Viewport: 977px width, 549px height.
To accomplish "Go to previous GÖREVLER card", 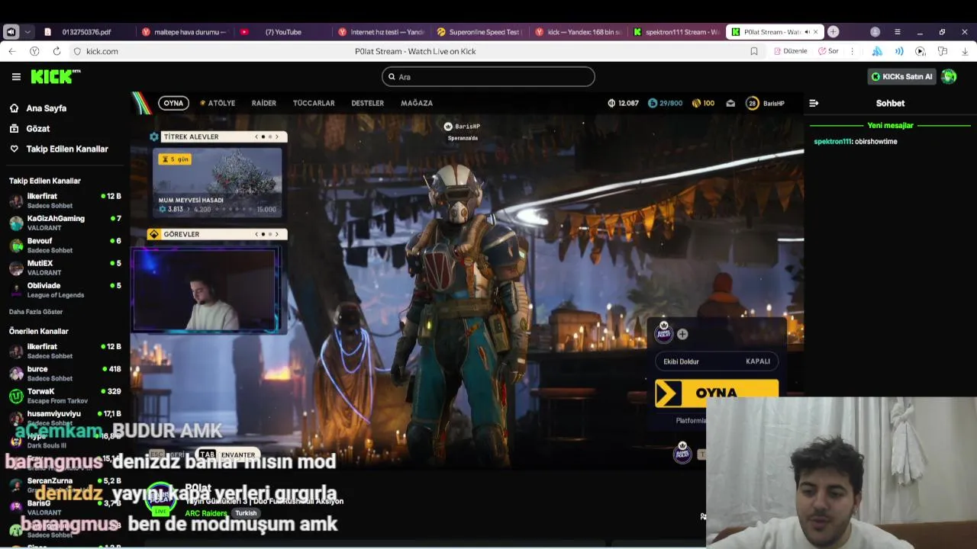I will pyautogui.click(x=256, y=234).
